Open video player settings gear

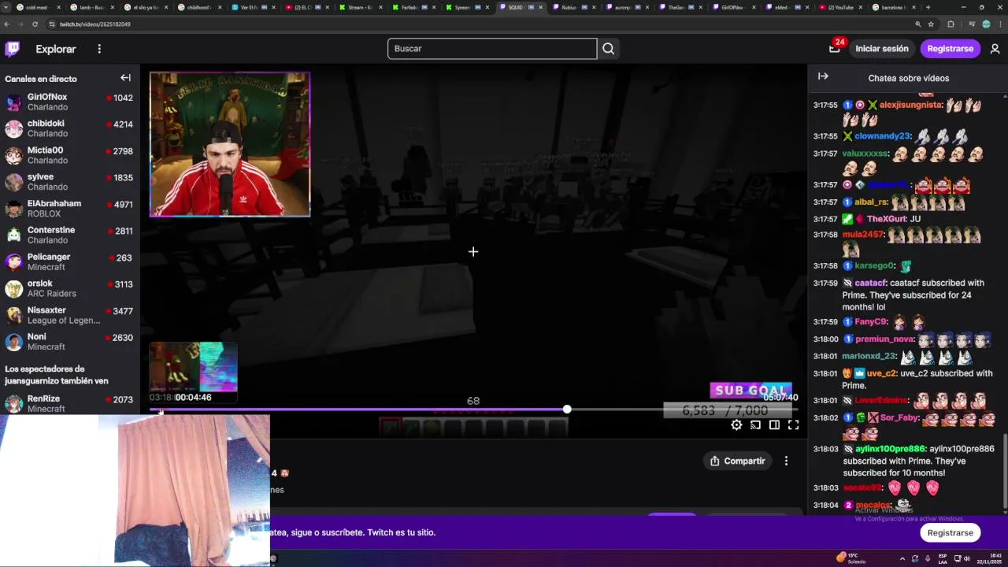[736, 425]
